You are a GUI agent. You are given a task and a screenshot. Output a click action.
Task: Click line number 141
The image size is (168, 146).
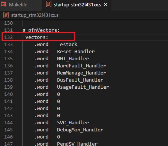pos(9,101)
